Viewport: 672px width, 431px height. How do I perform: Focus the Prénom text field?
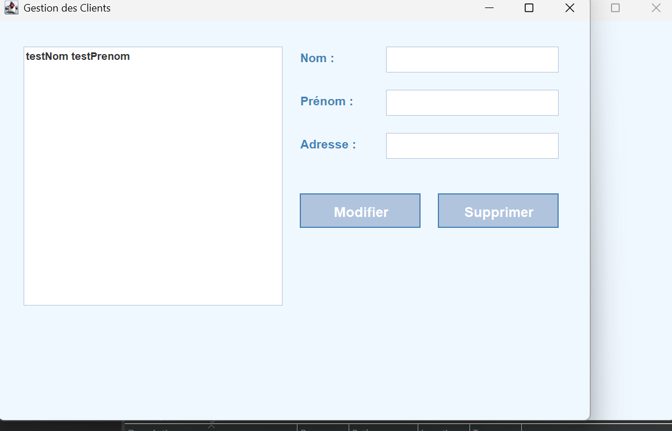click(472, 103)
